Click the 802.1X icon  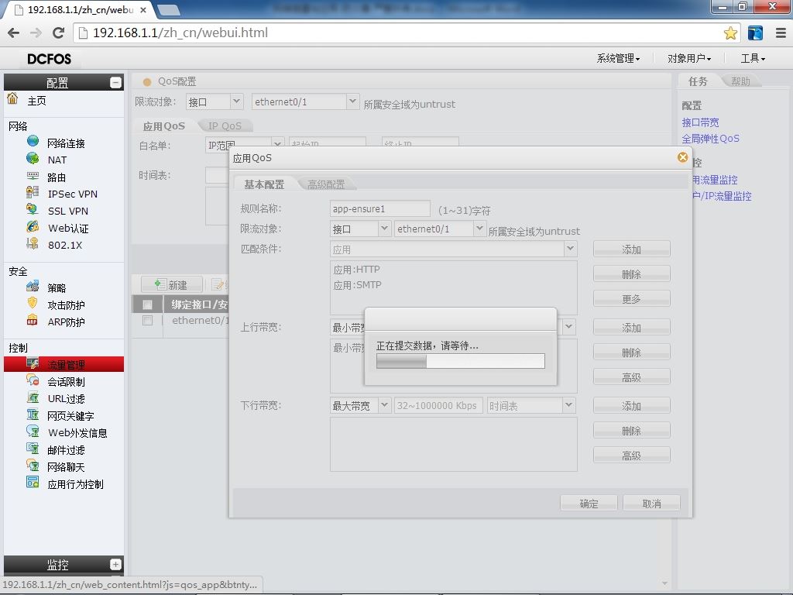[x=33, y=243]
